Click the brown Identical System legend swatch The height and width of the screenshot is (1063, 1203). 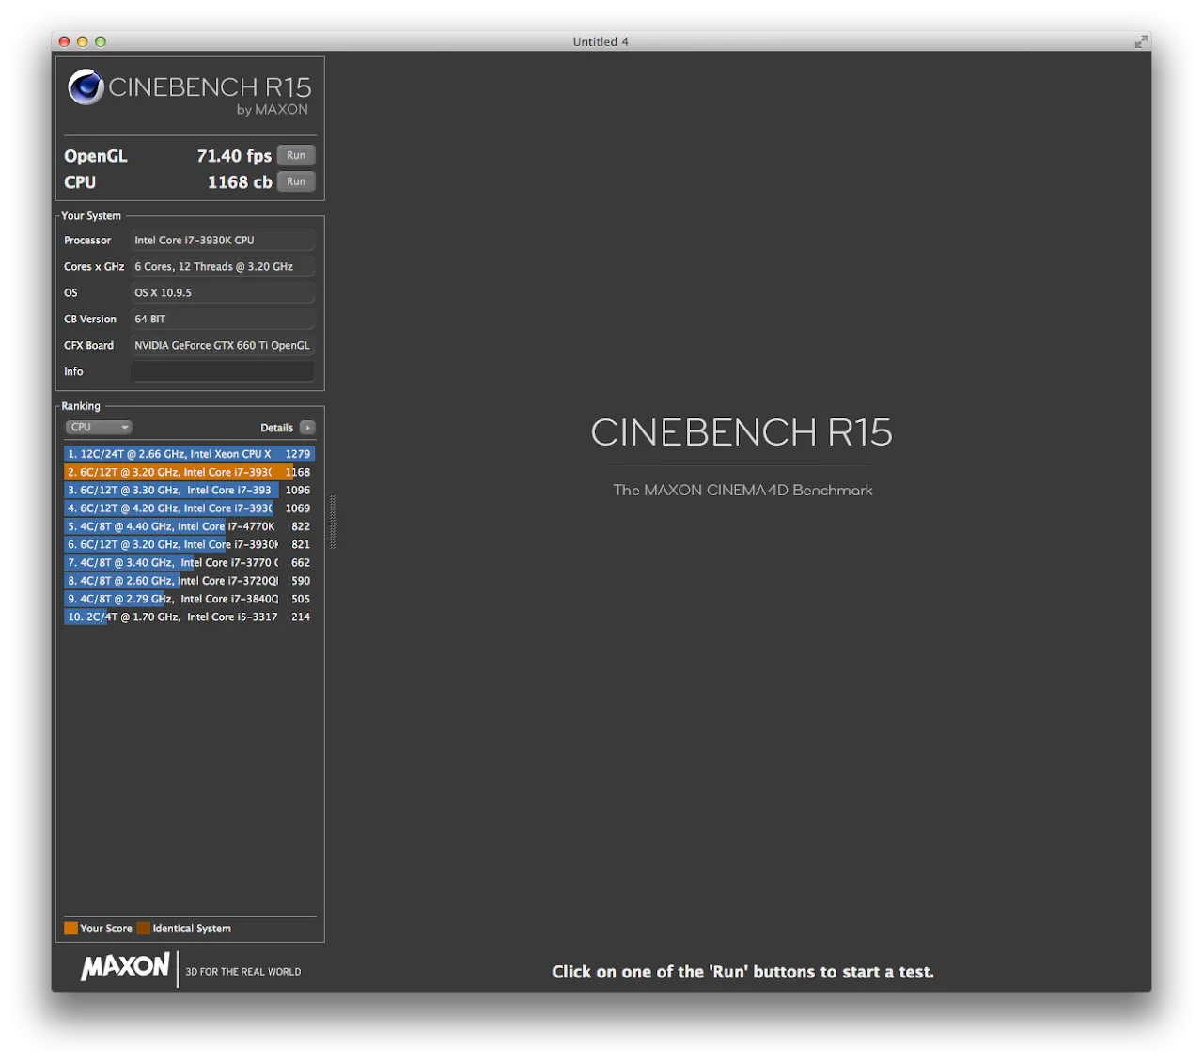point(143,929)
